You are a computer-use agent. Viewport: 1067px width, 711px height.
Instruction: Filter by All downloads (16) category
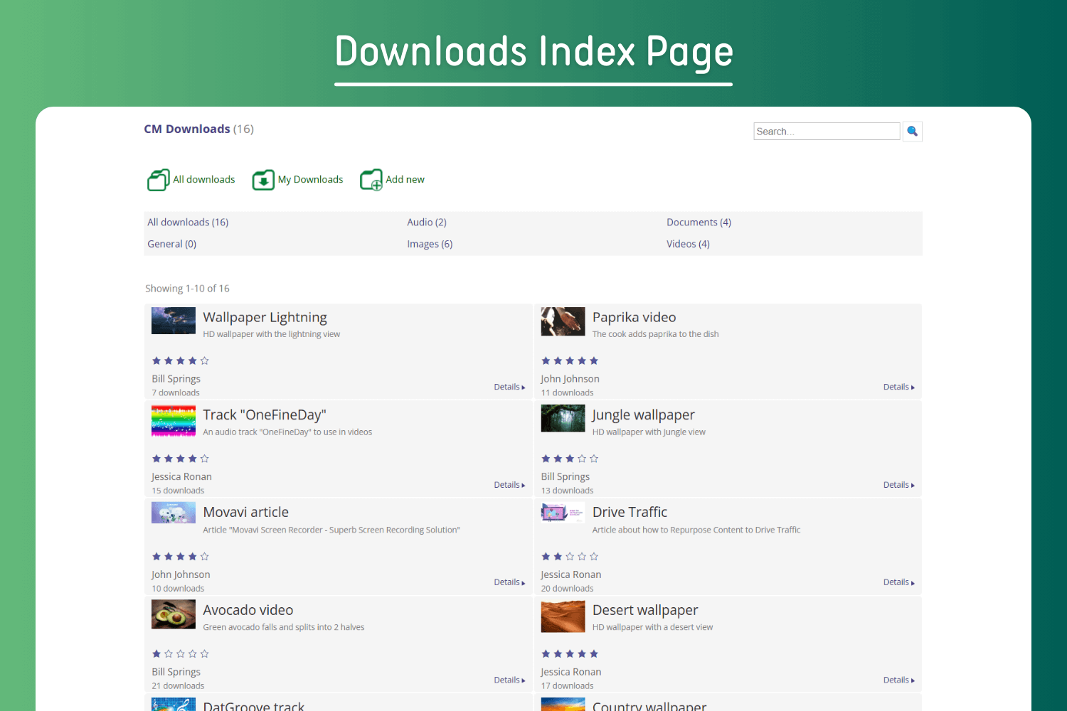[188, 222]
